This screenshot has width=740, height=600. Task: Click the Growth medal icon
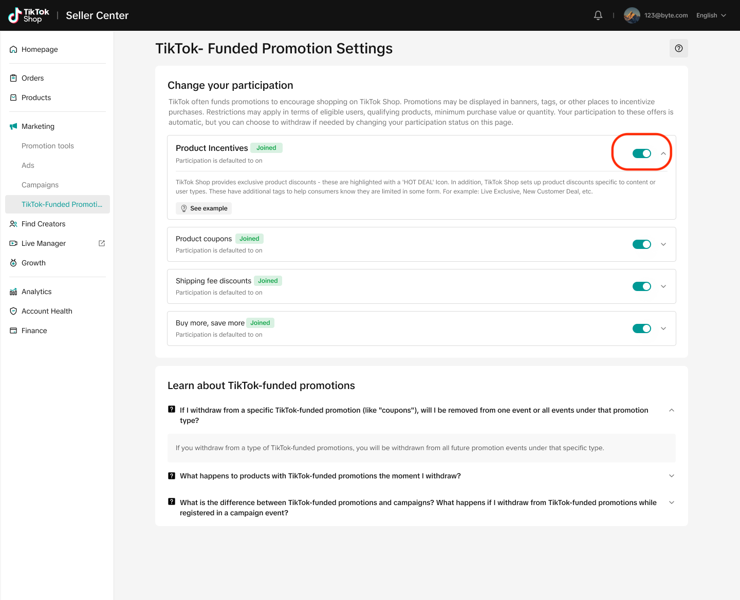click(x=13, y=263)
